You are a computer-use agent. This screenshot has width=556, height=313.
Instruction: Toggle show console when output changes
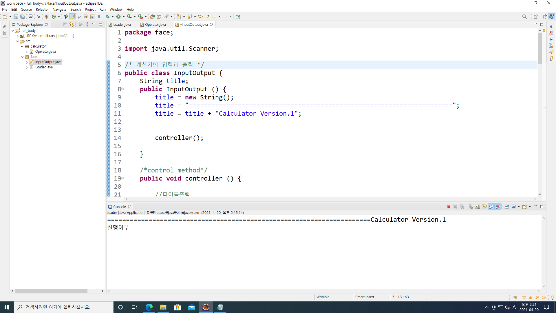pos(491,207)
